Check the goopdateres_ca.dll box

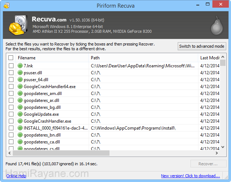pos(11,142)
